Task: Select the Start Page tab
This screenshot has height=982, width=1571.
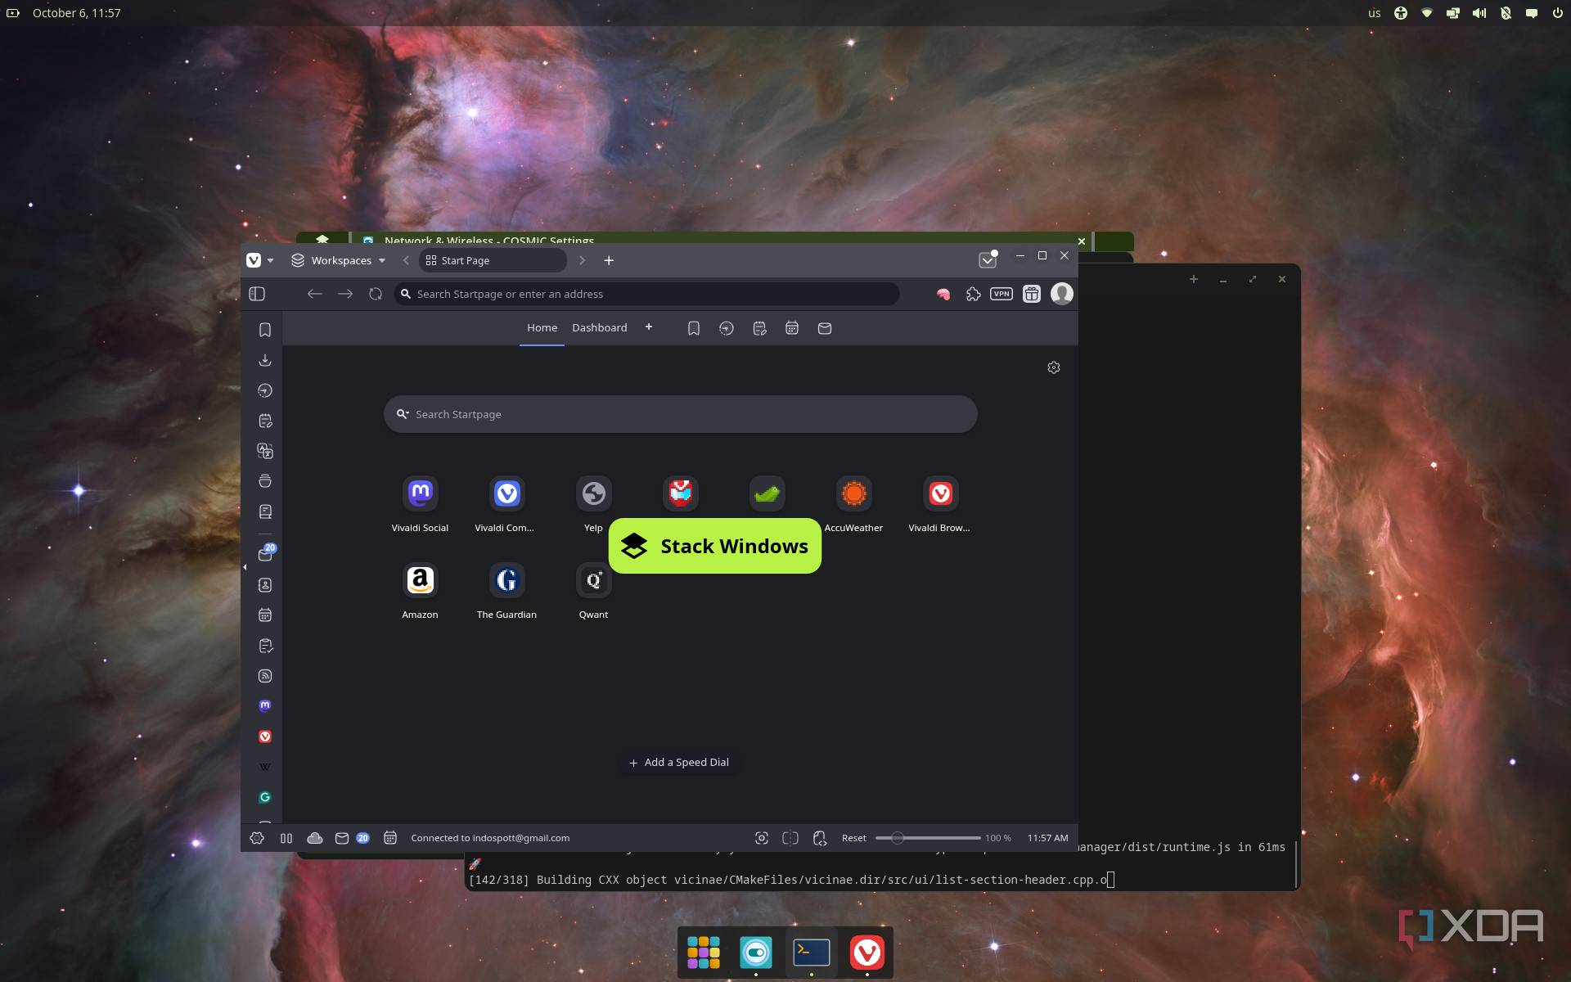Action: click(x=493, y=260)
